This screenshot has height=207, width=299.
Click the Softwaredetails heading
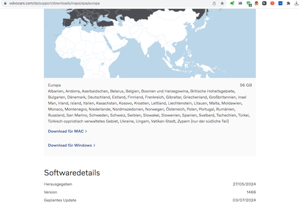point(72,172)
